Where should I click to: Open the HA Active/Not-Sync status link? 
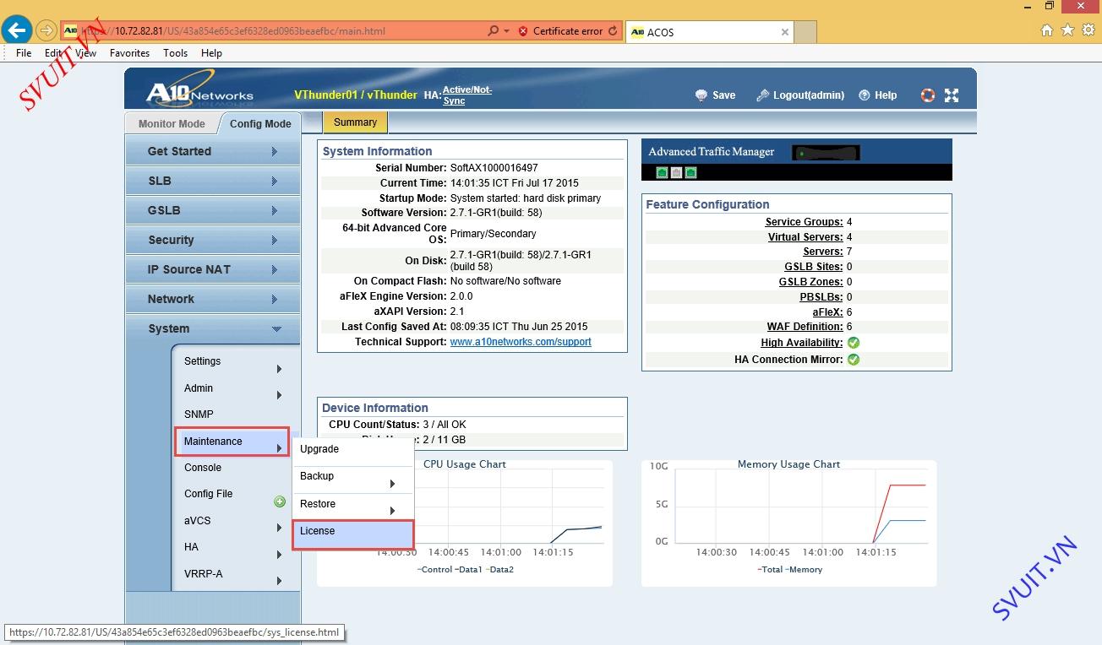pyautogui.click(x=467, y=95)
